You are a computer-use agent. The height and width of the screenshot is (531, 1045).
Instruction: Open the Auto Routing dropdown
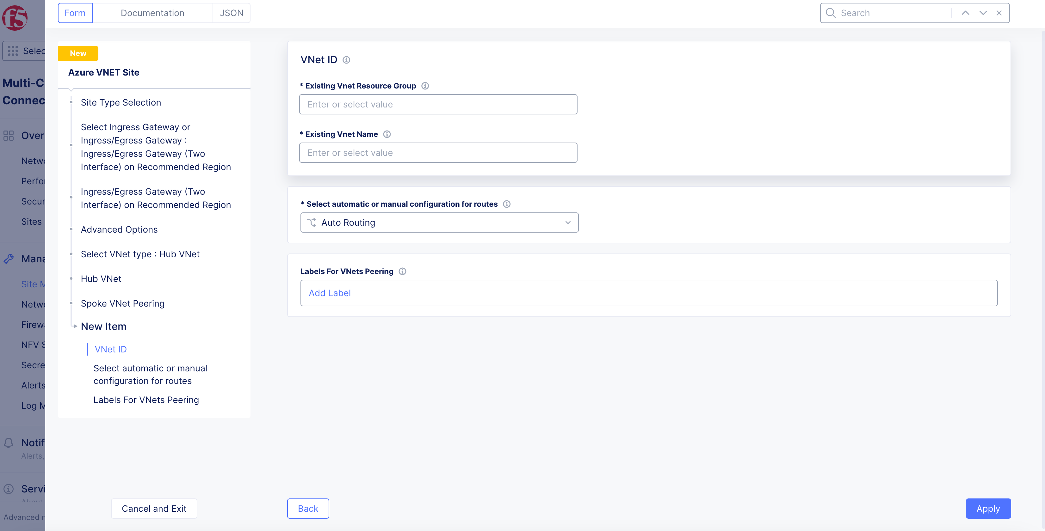[439, 223]
